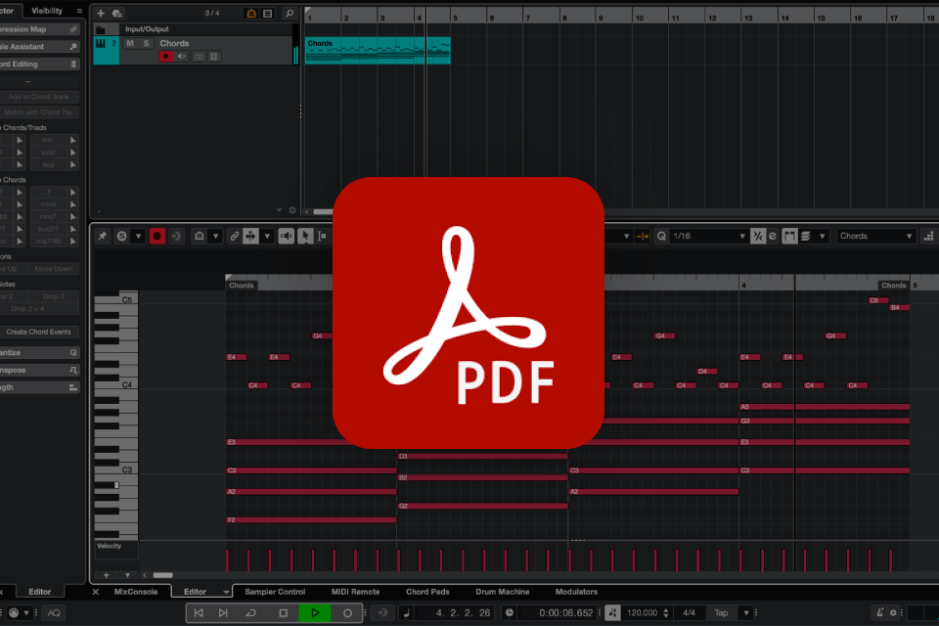
Task: Open the Chords dropdown in editor toolbar
Action: pyautogui.click(x=875, y=236)
